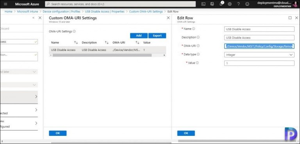Click the user account avatar
This screenshot has width=300, height=144.
tap(295, 4)
